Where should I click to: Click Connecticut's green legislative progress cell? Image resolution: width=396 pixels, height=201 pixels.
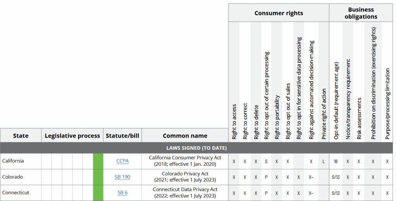pos(98,193)
